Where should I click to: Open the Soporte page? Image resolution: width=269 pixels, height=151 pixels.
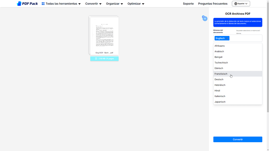[x=188, y=4]
